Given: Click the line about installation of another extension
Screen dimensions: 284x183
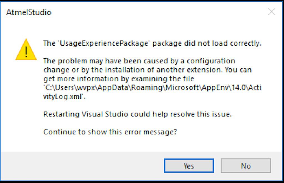Looking at the screenshot, I should pos(148,70).
